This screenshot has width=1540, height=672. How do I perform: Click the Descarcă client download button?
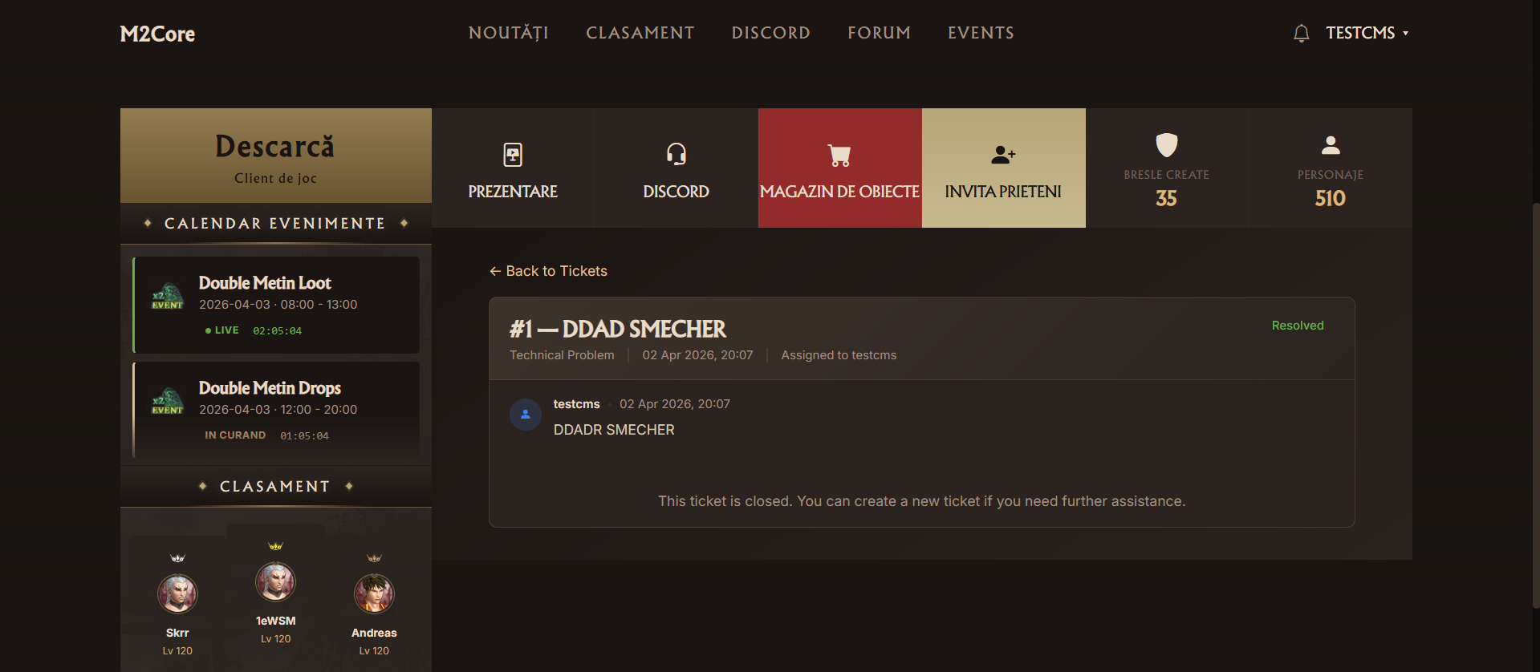point(276,156)
